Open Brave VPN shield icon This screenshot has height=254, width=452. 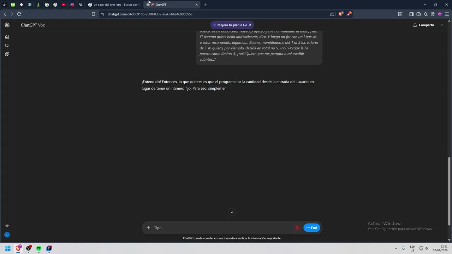tap(433, 14)
